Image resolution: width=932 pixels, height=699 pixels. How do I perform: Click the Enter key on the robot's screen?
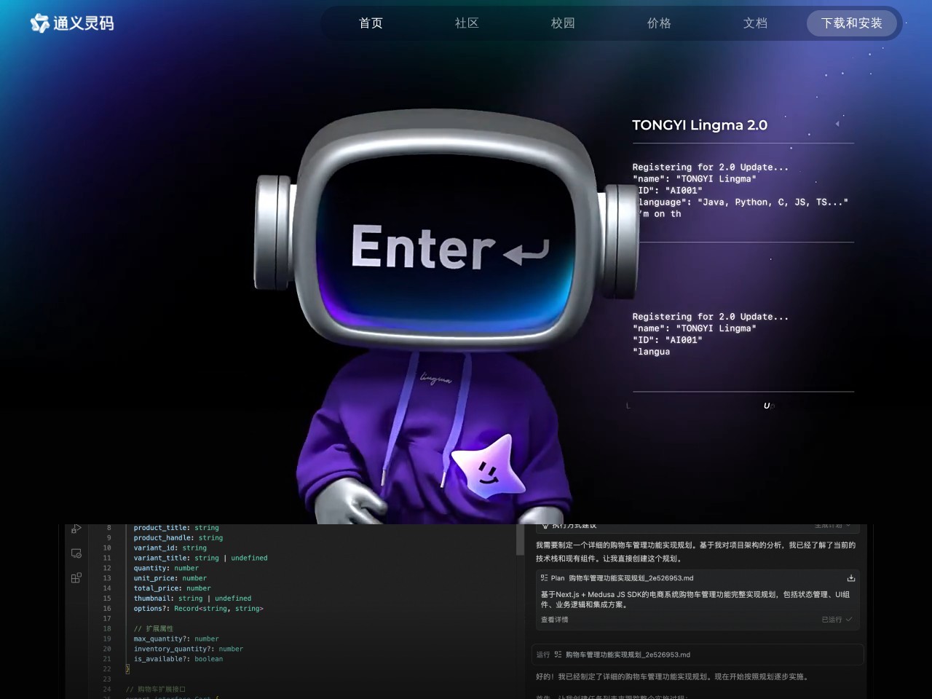click(x=450, y=248)
